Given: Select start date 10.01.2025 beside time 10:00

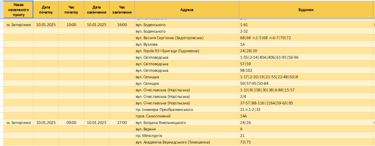Looking at the screenshot, I should [x=46, y=25].
